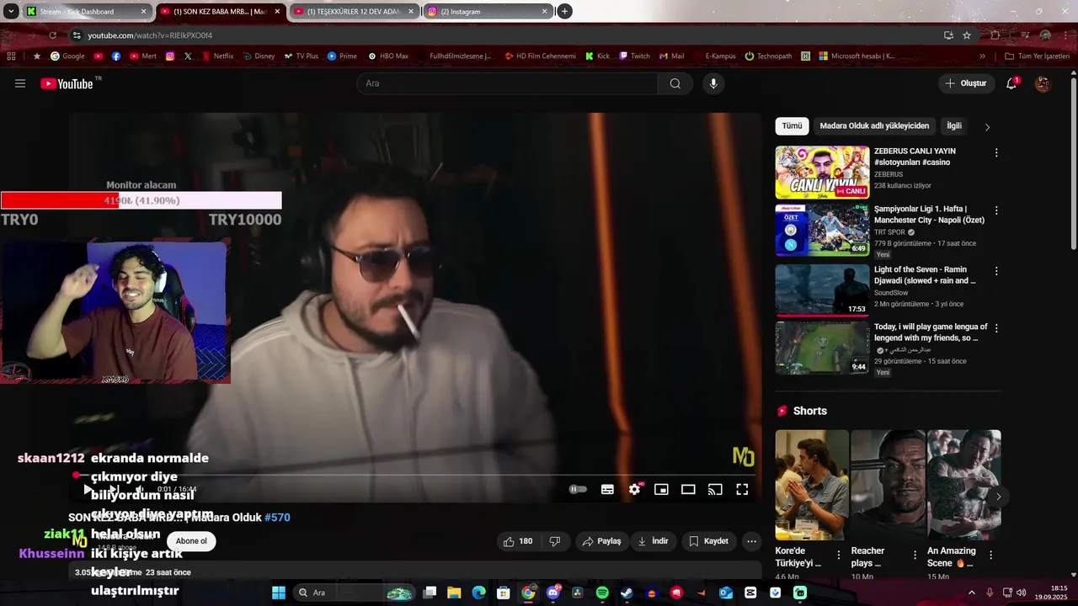This screenshot has width=1078, height=606.
Task: Open Spotify from the taskbar
Action: click(602, 593)
